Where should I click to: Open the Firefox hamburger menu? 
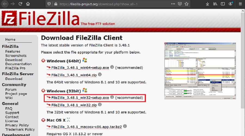click(x=240, y=4)
